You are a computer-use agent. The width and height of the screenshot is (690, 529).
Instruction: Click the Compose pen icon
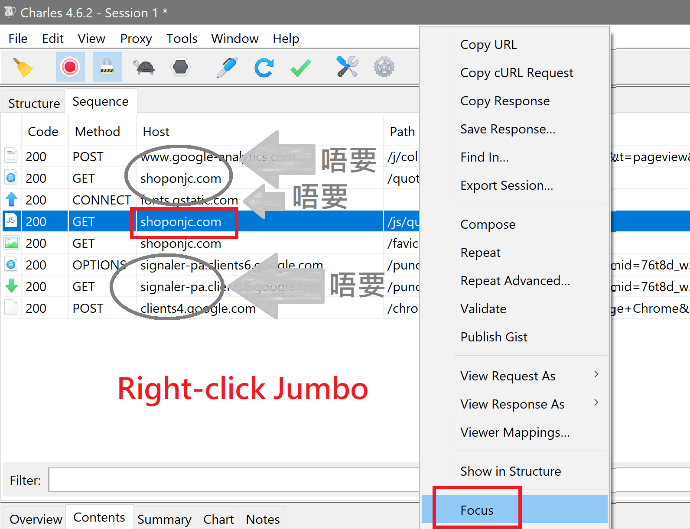(228, 67)
